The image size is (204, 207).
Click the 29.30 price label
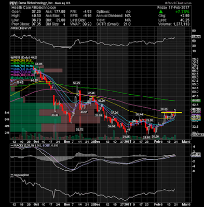tap(55, 115)
